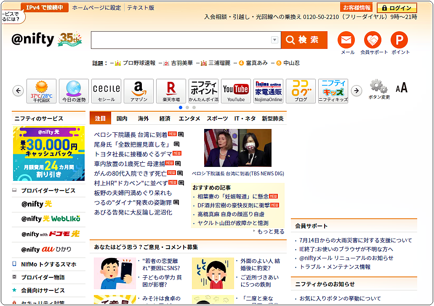This screenshot has width=434, height=306.
Task: Expand もっと見る under recommended articles
Action: point(270,231)
